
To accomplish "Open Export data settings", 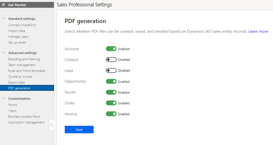I will coord(16,82).
